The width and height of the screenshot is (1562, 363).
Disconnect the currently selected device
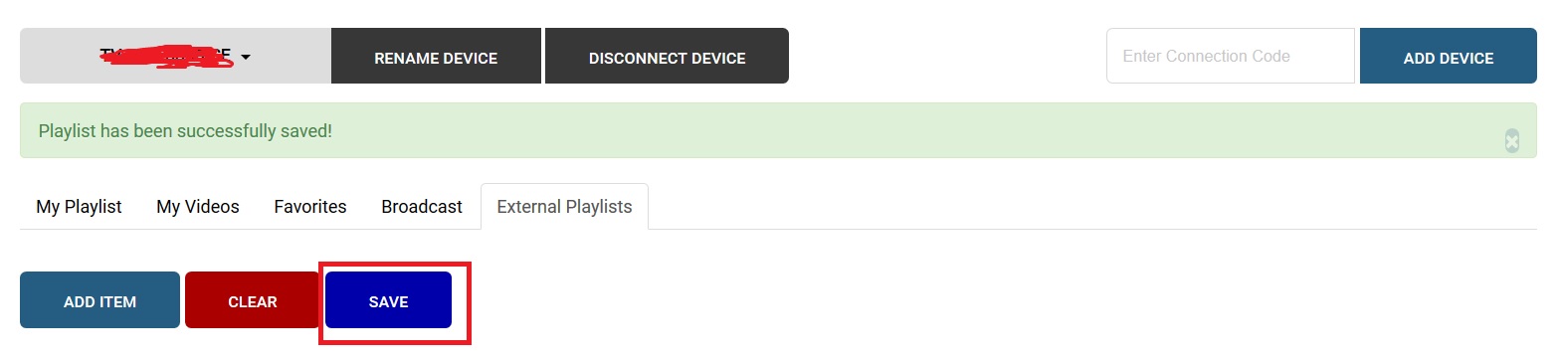tap(667, 56)
